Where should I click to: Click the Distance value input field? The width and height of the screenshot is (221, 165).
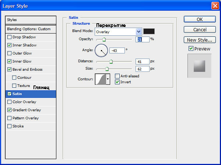point(142,62)
